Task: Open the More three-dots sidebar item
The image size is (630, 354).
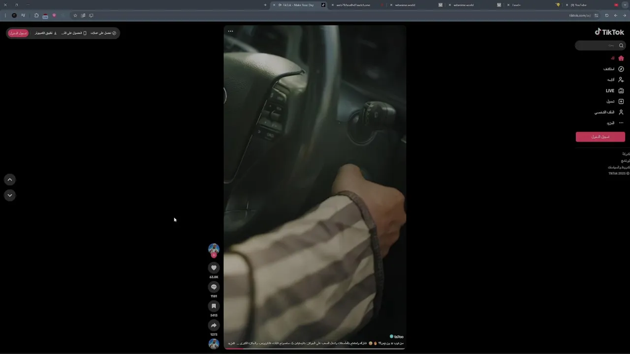Action: tap(615, 123)
